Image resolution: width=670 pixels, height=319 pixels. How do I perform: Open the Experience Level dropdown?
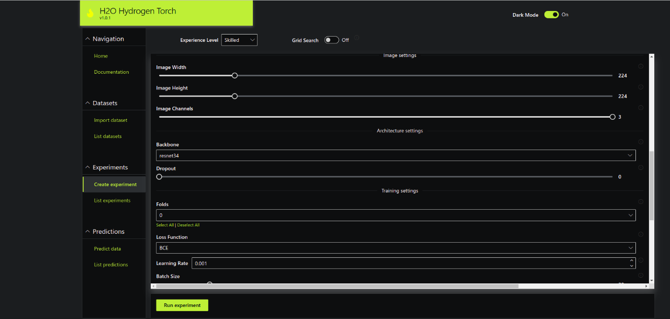[239, 40]
